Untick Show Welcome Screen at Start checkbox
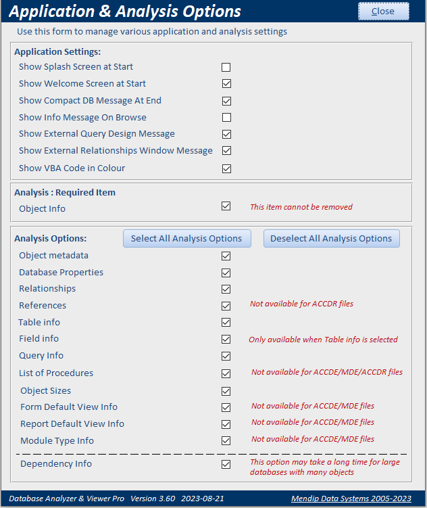The image size is (427, 508). pos(226,84)
